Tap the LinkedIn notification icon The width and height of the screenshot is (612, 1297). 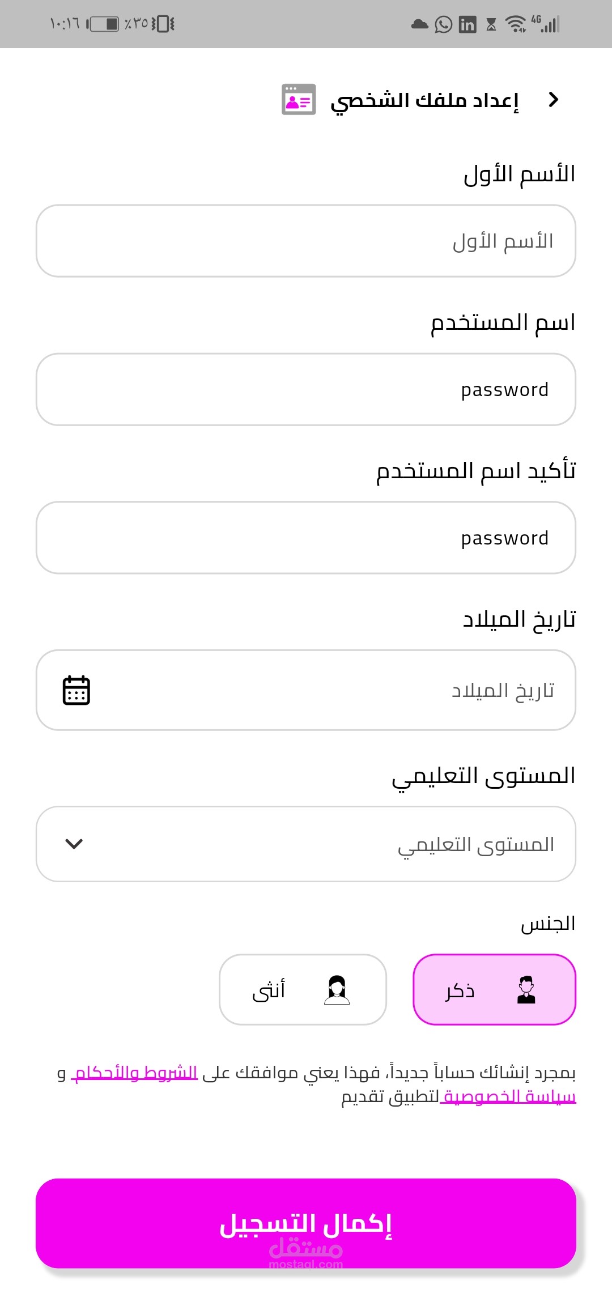[x=467, y=24]
